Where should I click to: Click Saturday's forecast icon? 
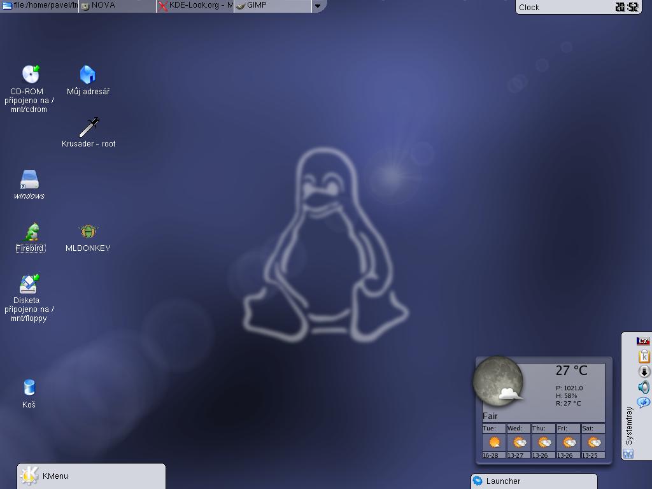click(x=594, y=442)
